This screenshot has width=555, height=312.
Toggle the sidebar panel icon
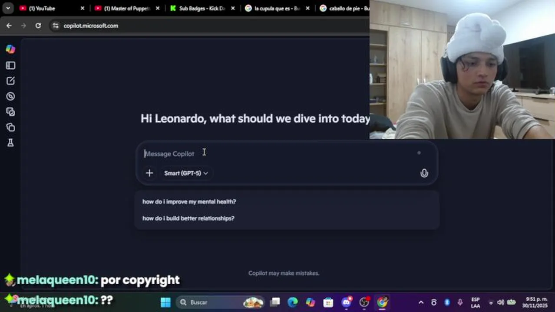tap(10, 65)
